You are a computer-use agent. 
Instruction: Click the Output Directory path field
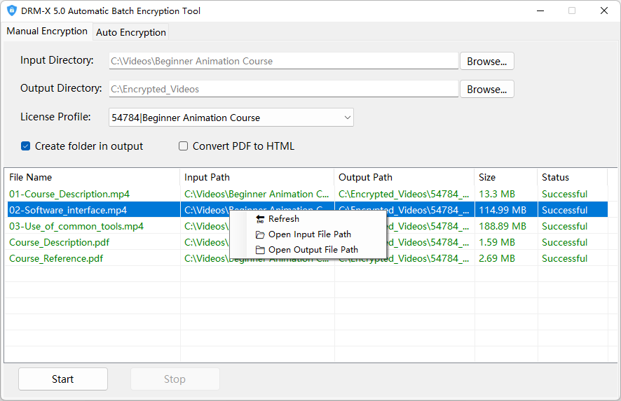tap(284, 90)
